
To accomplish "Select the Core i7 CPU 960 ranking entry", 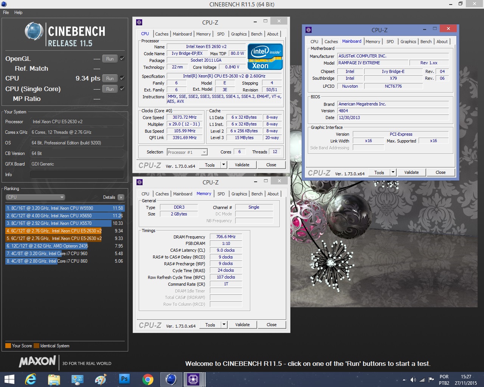I will [65, 254].
